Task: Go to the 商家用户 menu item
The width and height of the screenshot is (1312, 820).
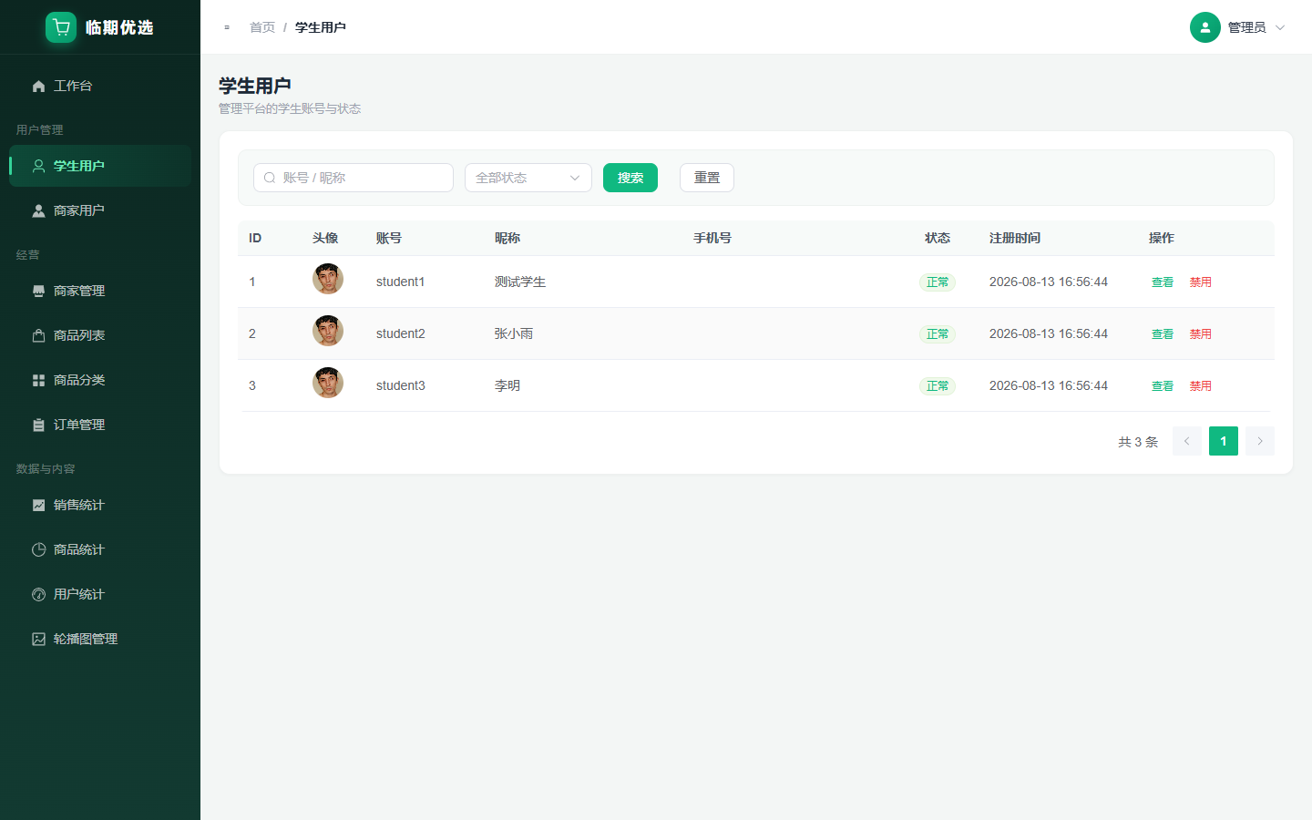Action: pyautogui.click(x=100, y=210)
